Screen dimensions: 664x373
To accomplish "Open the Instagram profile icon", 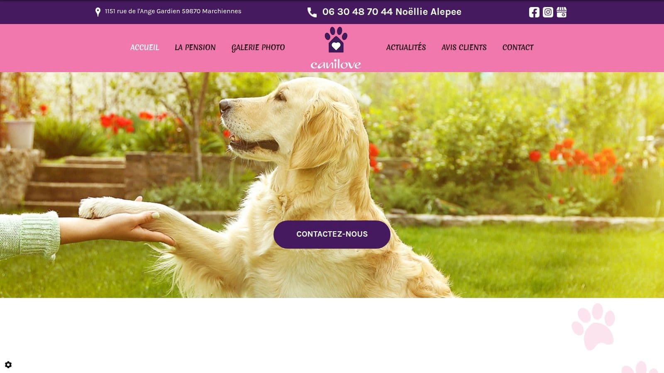I will pyautogui.click(x=548, y=12).
